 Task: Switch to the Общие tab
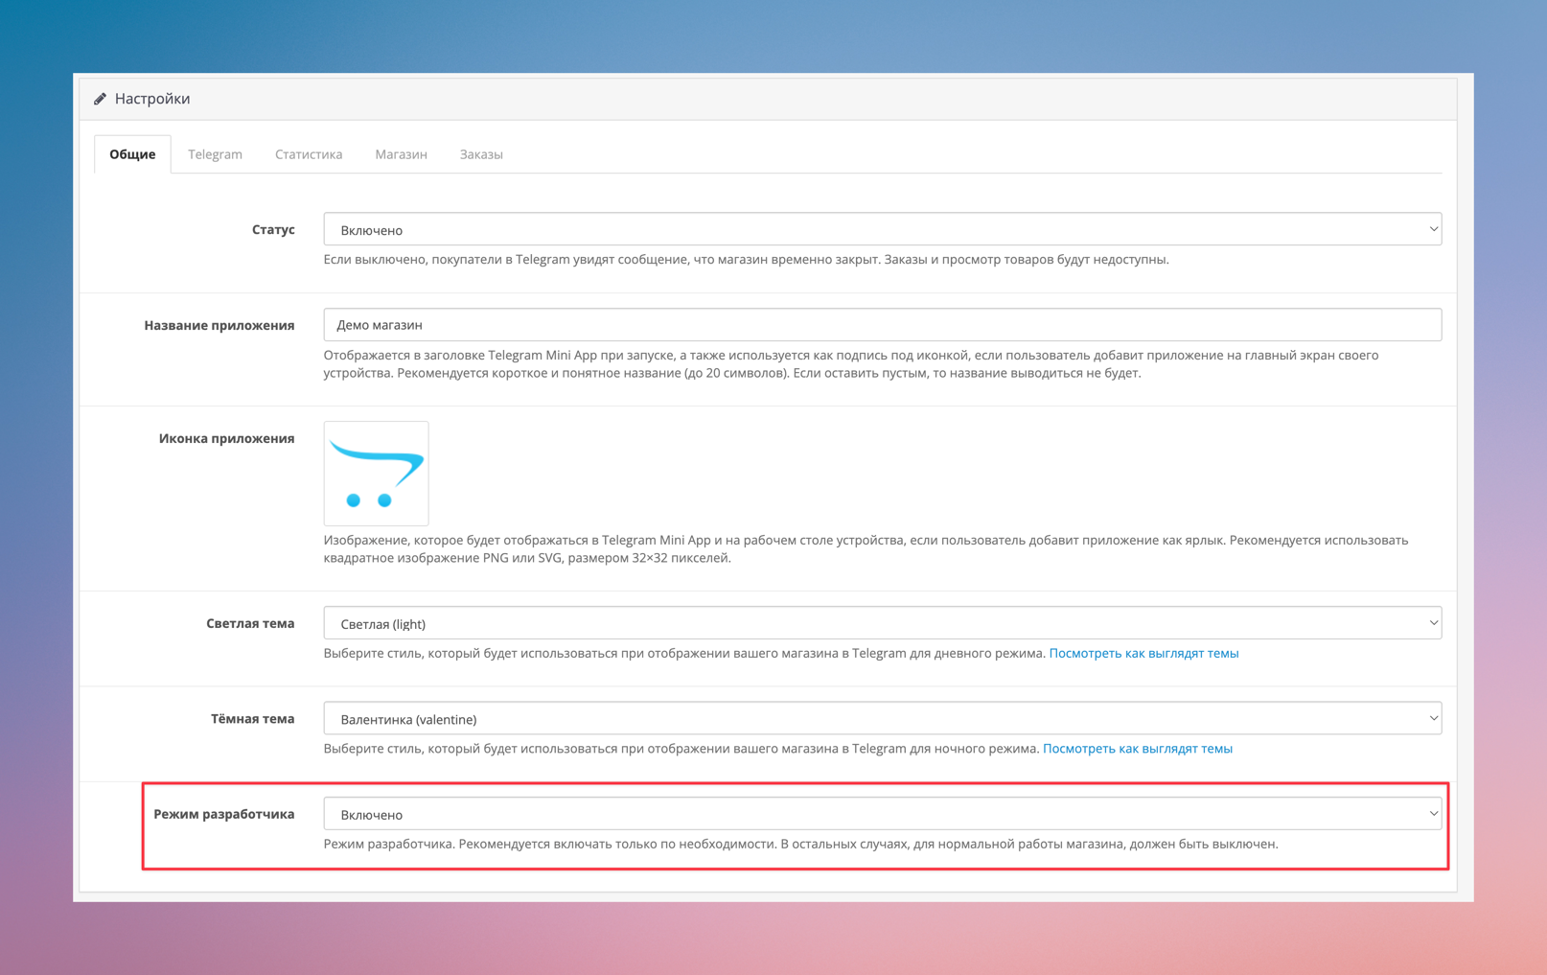[132, 154]
